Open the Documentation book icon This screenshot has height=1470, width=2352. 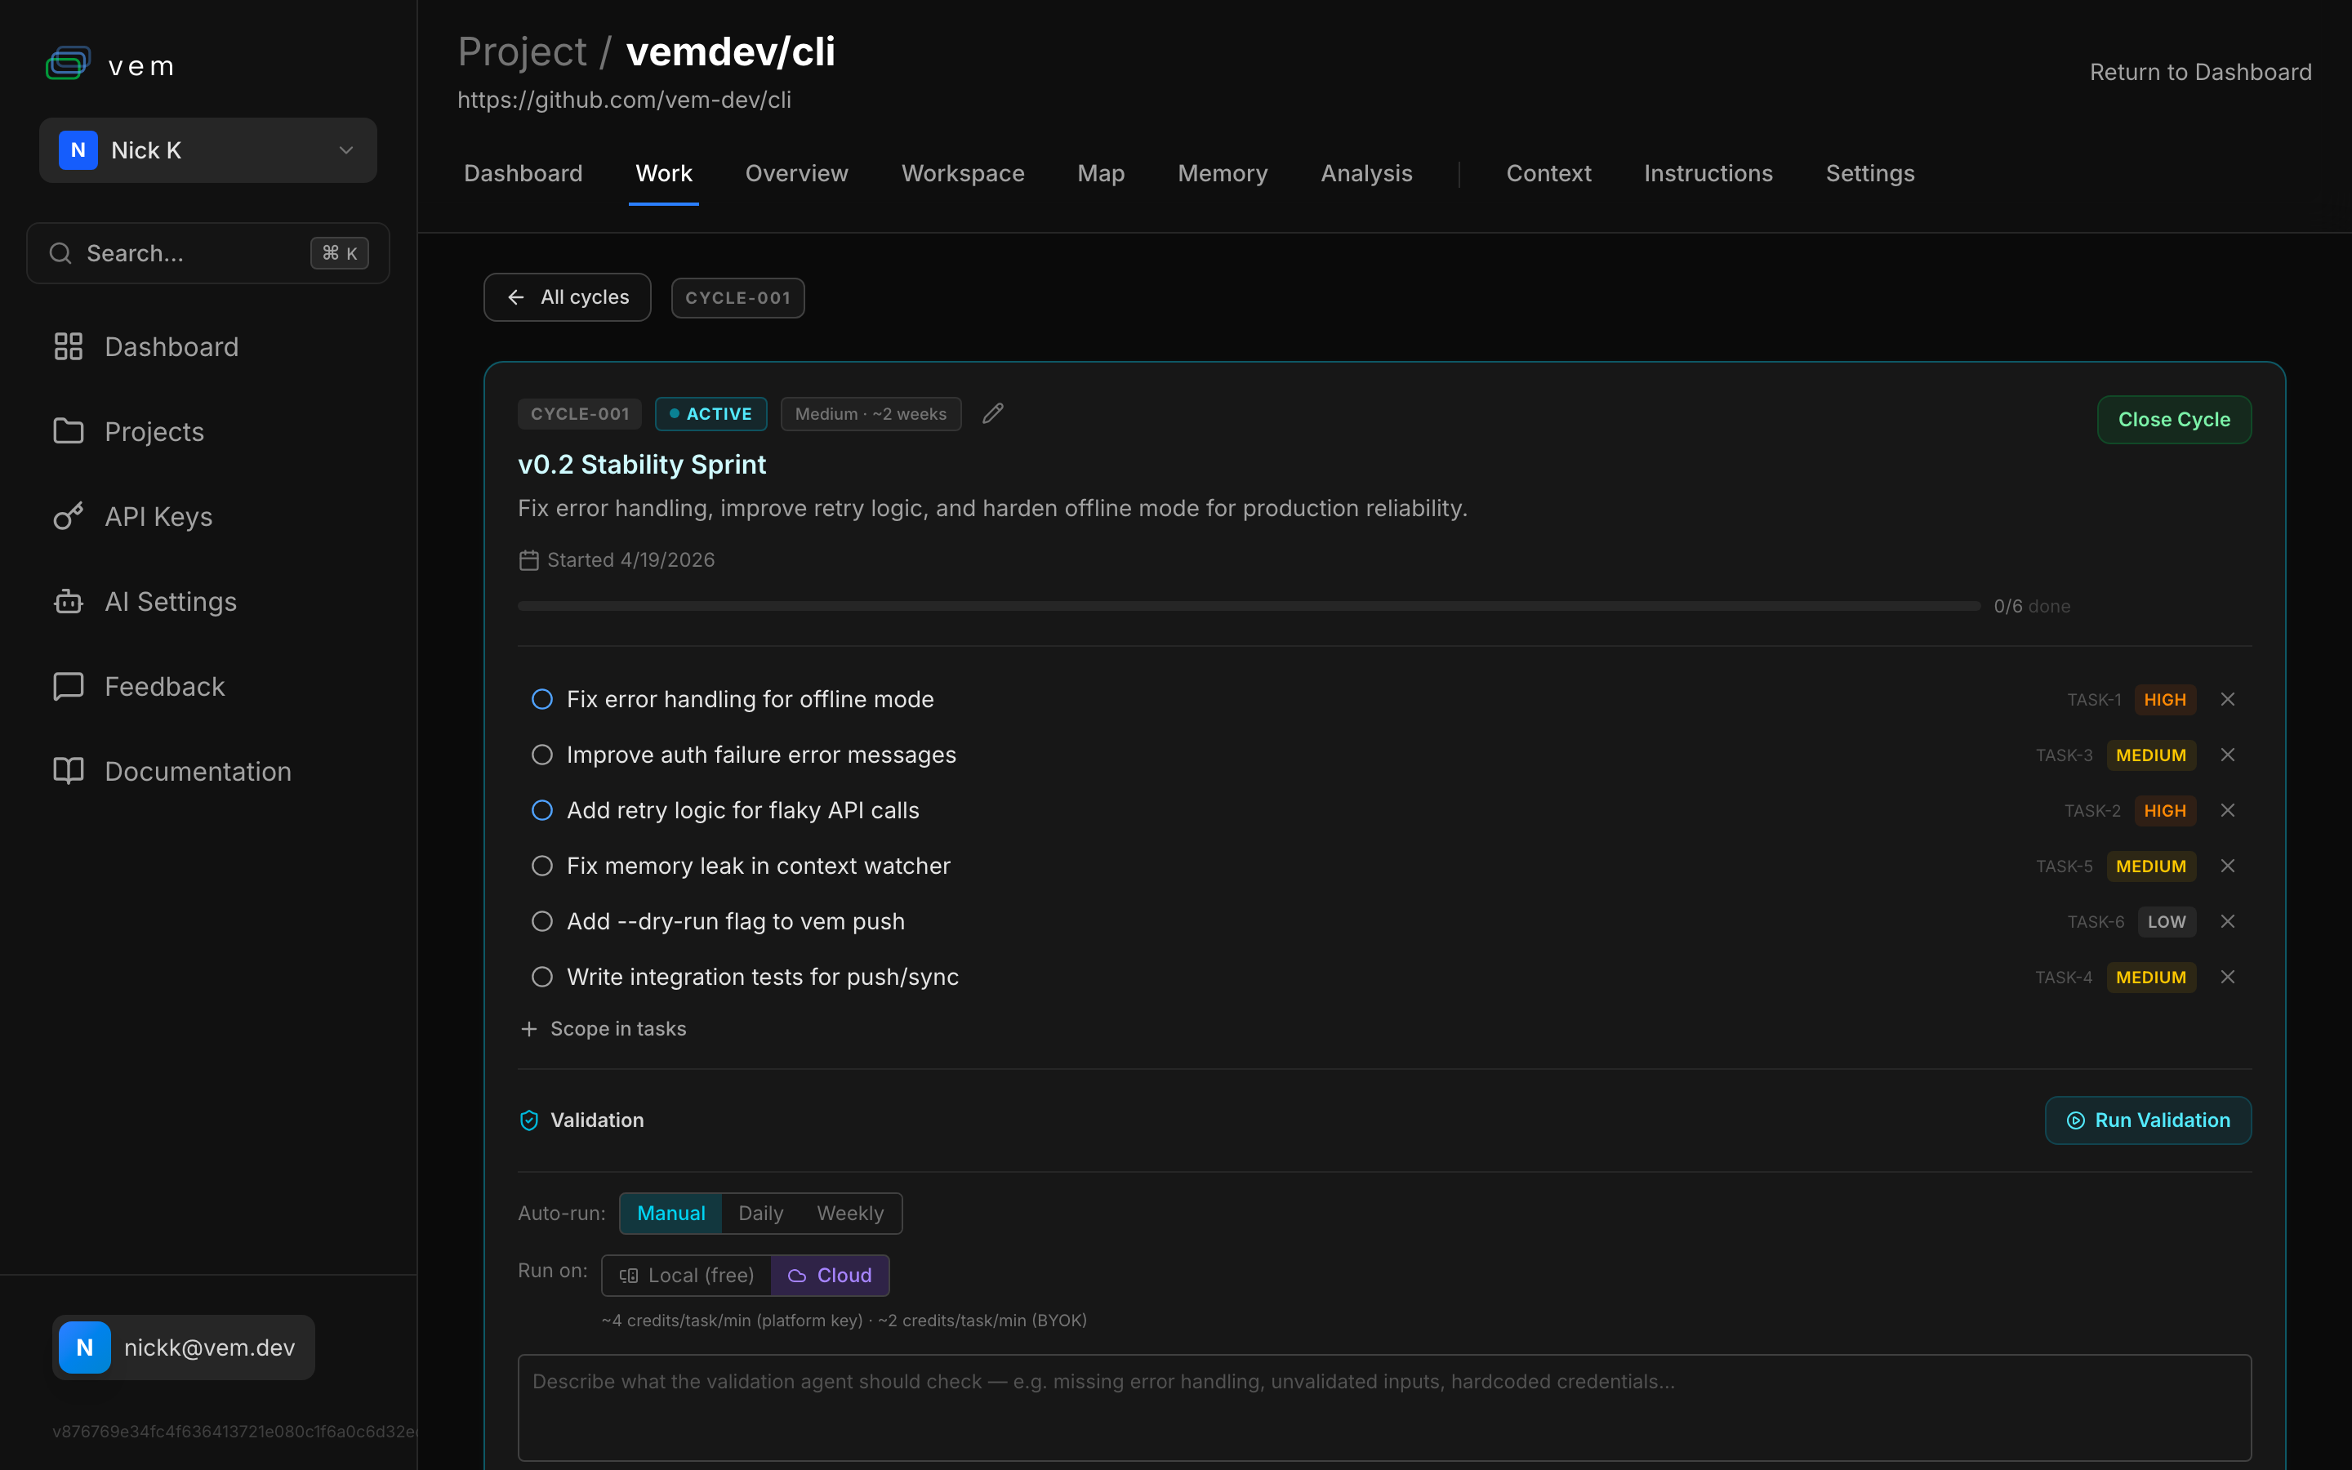click(68, 771)
